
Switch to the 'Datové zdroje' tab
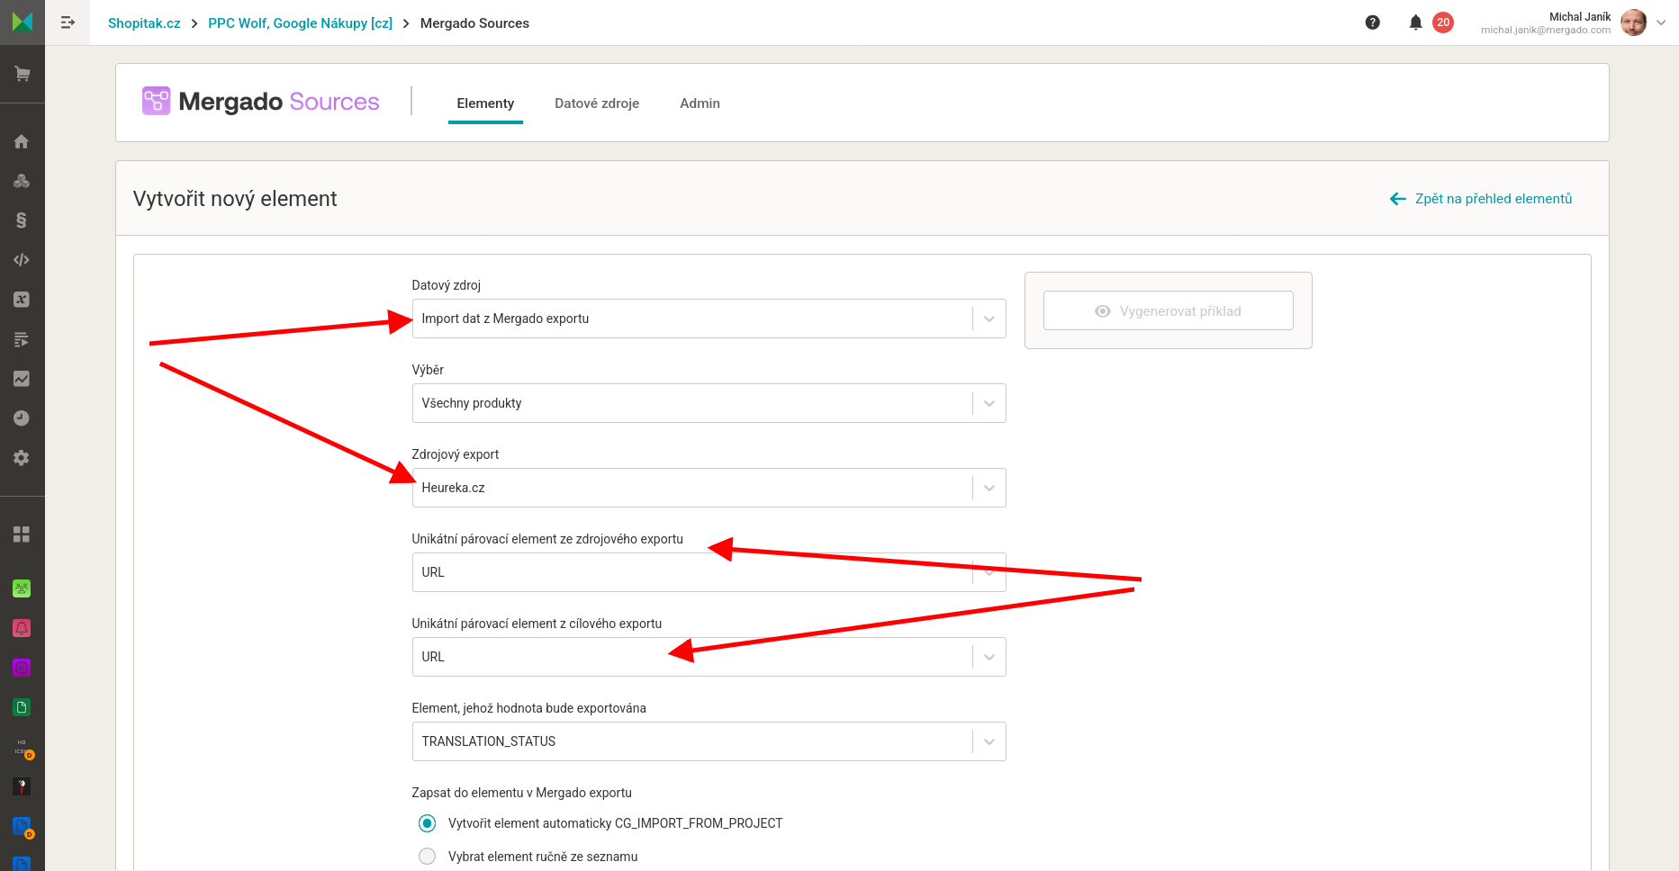click(x=597, y=103)
